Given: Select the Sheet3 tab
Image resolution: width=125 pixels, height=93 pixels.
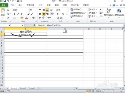Looking at the screenshot, I should coord(32,89).
